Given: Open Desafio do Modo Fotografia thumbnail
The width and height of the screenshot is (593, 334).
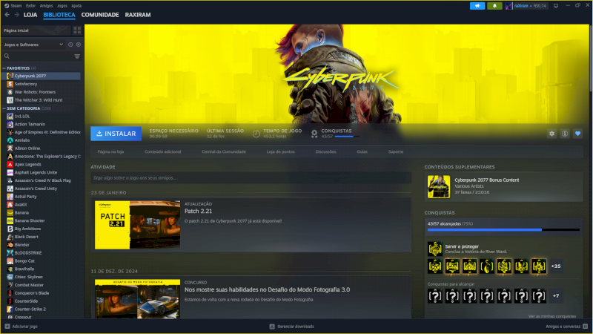Looking at the screenshot, I should pos(137,299).
